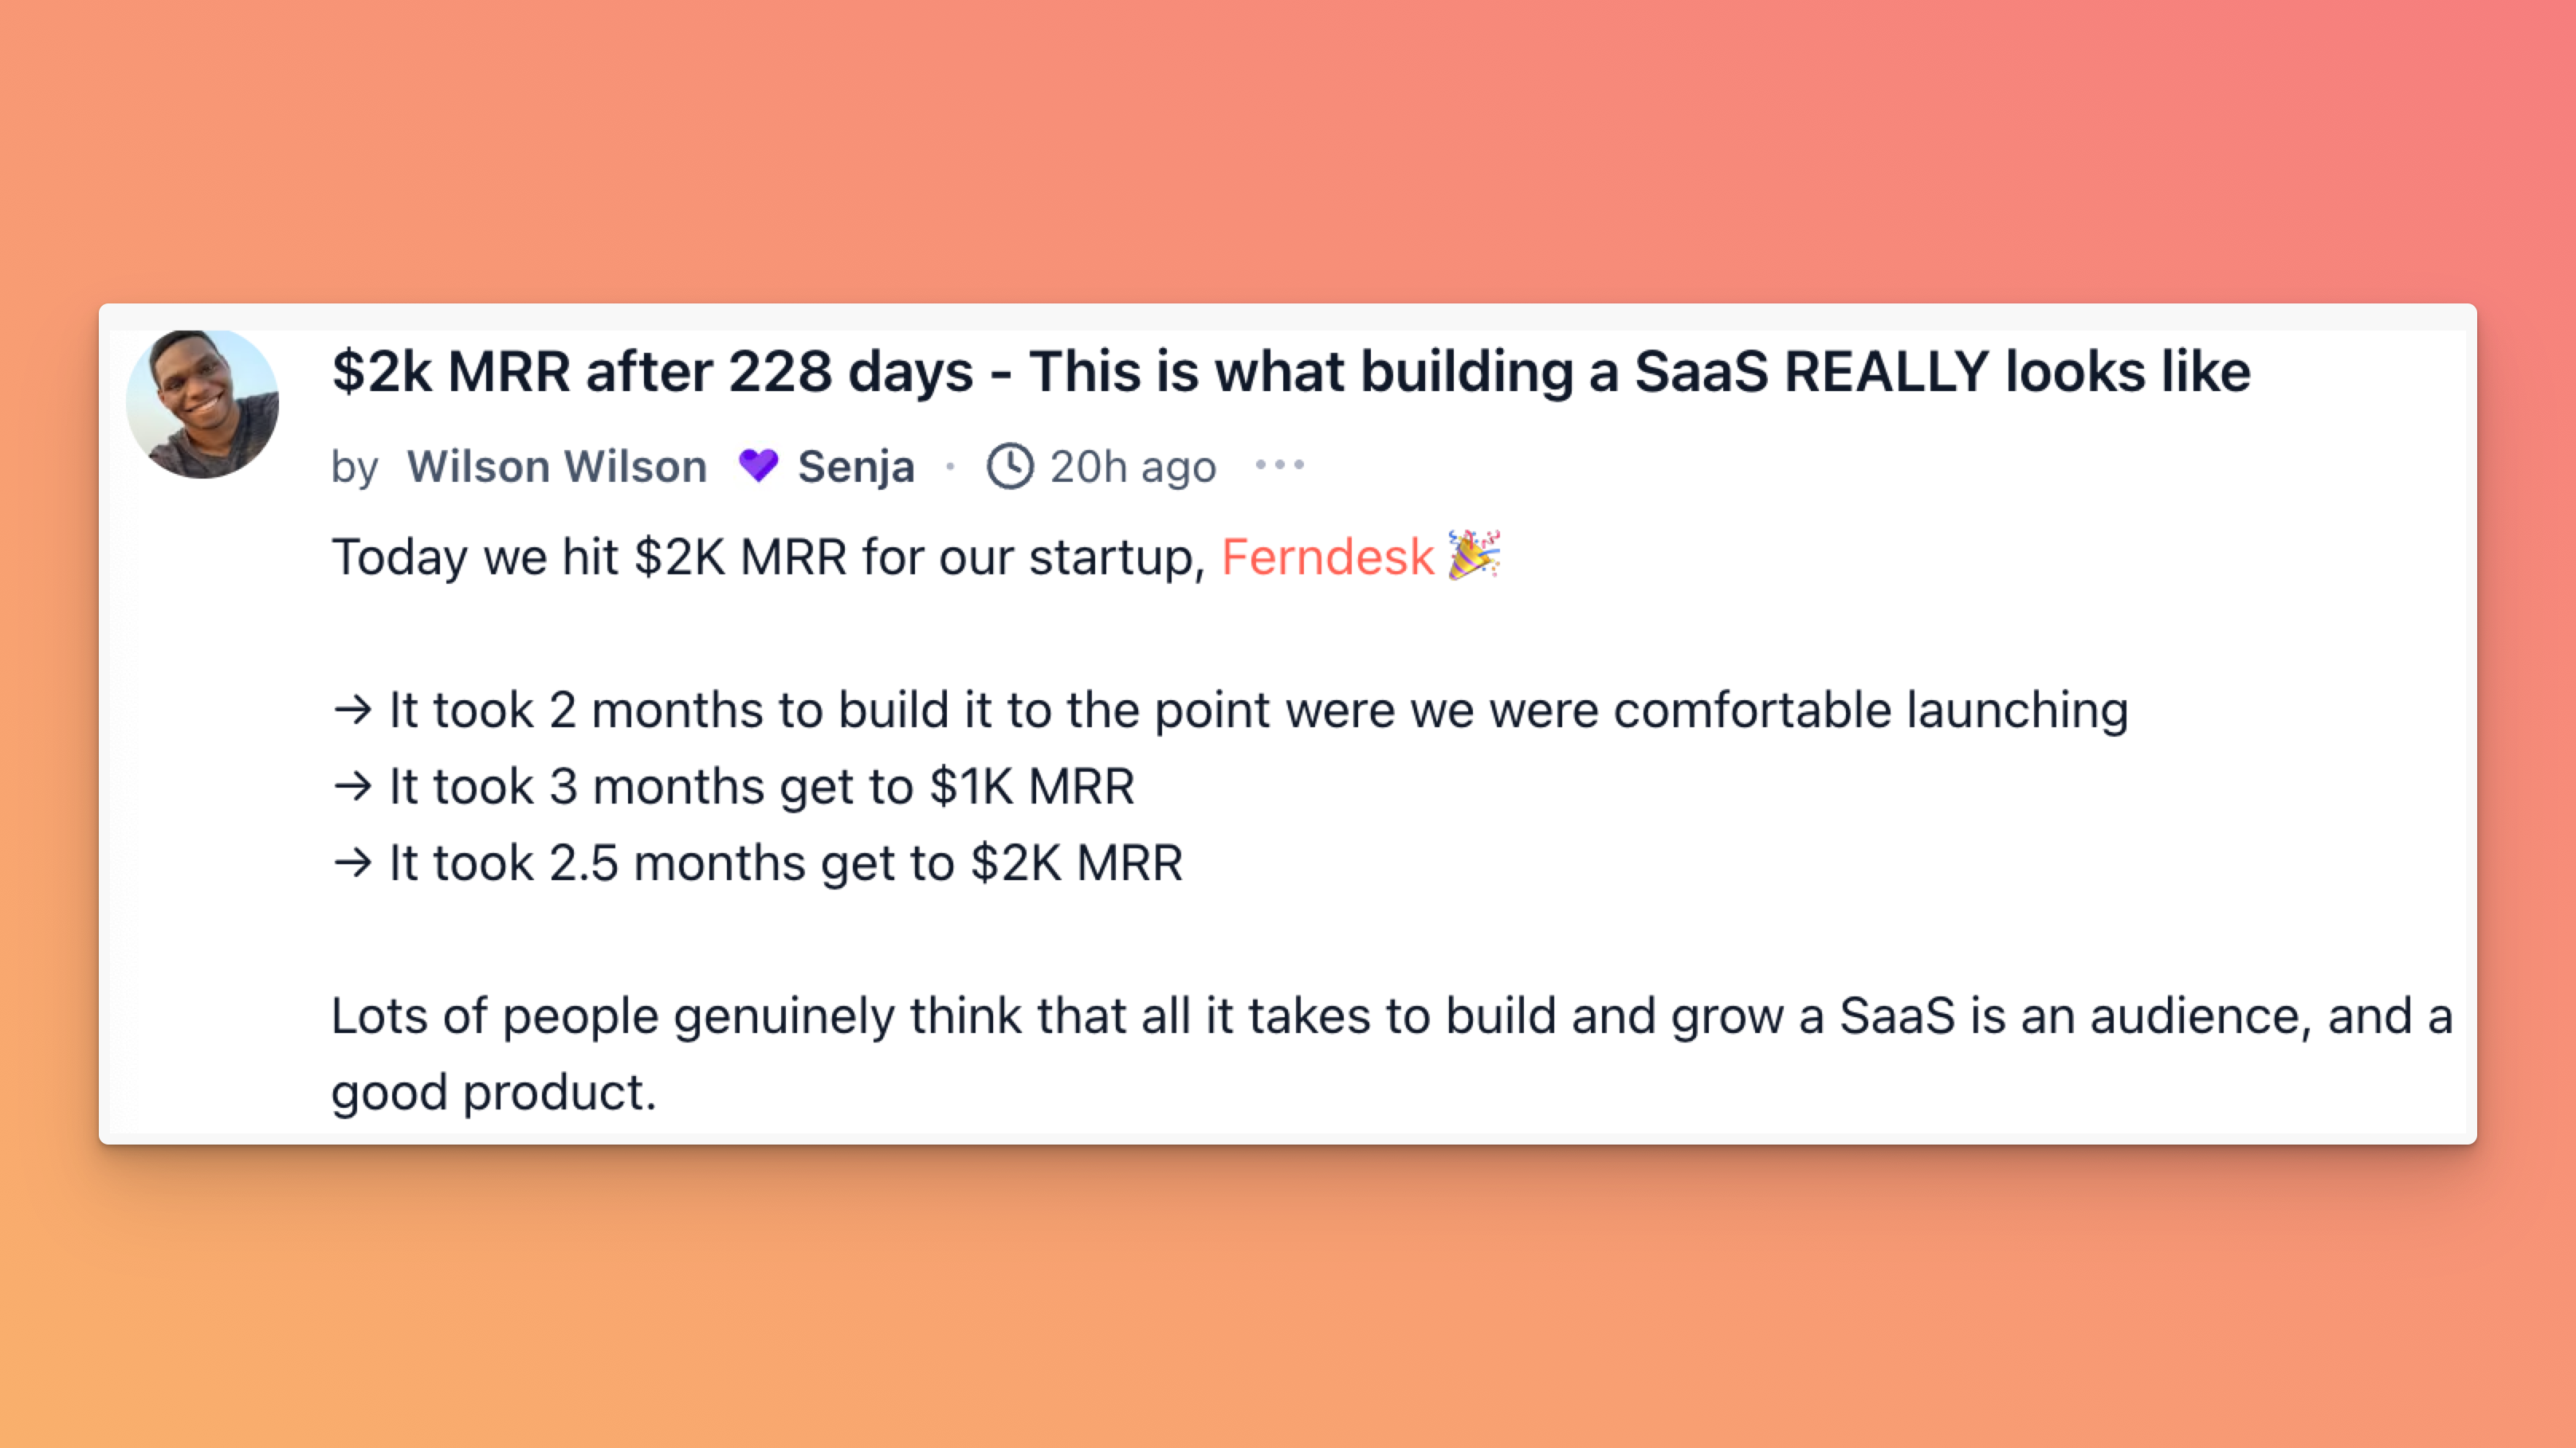
Task: Follow the Ferndesk startup link
Action: tap(1327, 557)
